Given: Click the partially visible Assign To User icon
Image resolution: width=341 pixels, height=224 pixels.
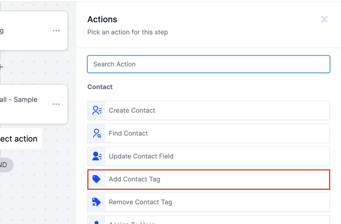Looking at the screenshot, I should [97, 222].
